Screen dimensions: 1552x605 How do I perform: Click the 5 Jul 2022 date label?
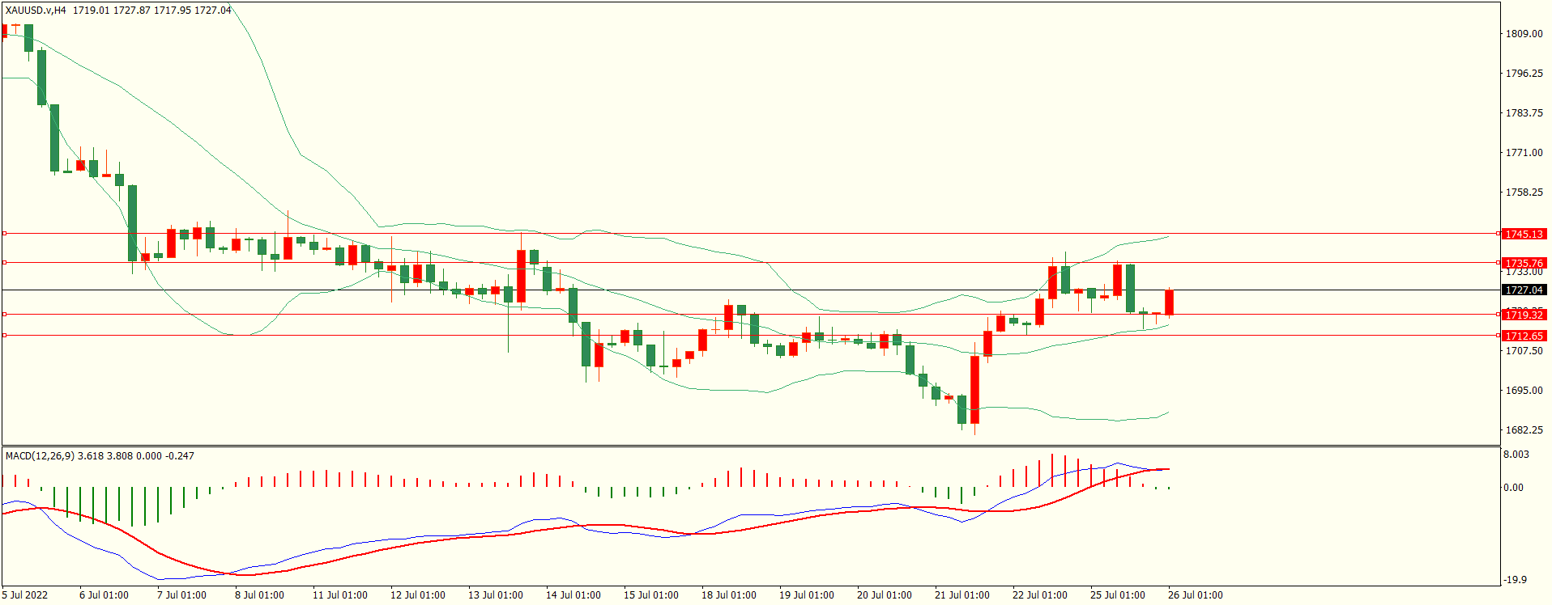pyautogui.click(x=25, y=595)
